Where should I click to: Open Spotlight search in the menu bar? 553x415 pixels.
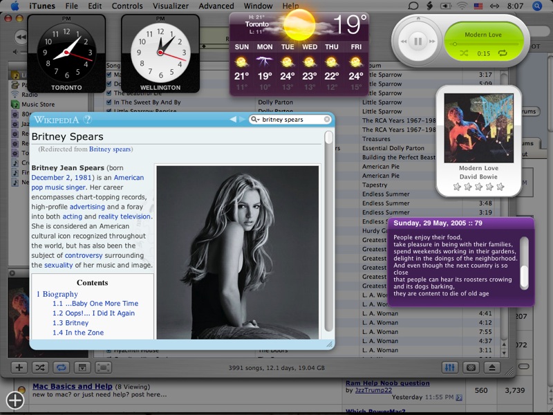[541, 6]
